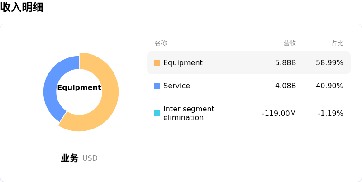Click the 58.99% share value

[x=329, y=63]
